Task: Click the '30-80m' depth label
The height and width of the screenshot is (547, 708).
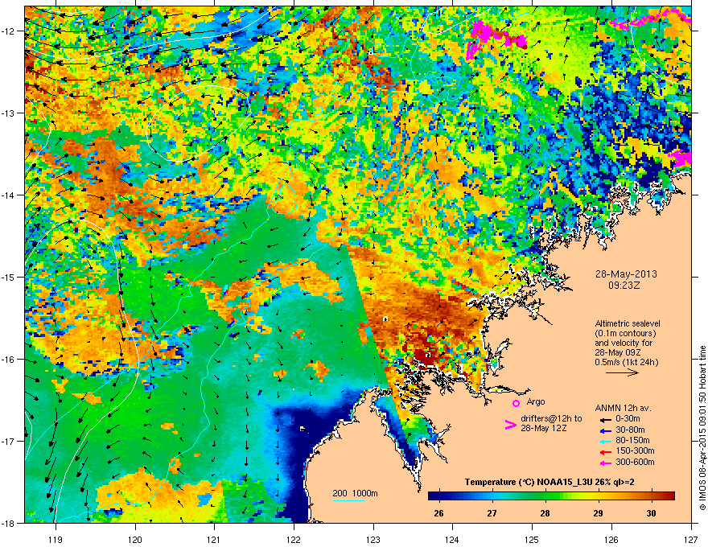Action: pos(630,430)
